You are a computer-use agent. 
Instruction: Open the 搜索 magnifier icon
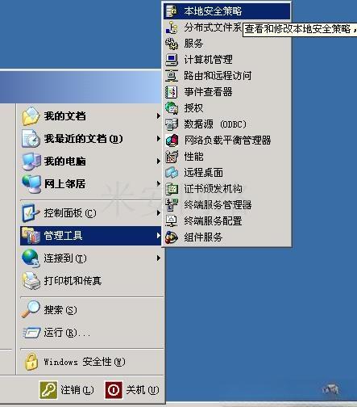[x=31, y=309]
